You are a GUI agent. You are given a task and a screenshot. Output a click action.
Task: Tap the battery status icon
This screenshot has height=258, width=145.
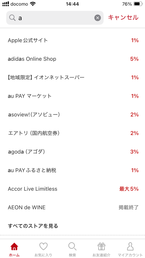click(138, 4)
